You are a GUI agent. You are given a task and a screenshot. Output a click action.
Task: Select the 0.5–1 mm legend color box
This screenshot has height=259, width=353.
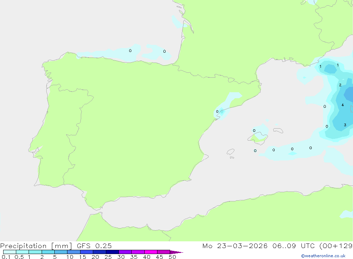(22, 252)
